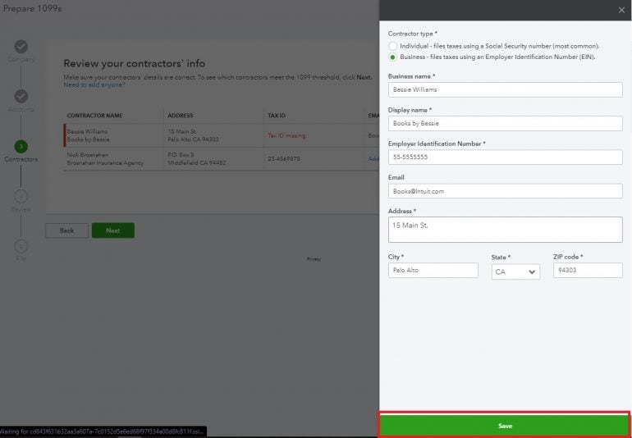The height and width of the screenshot is (438, 632).
Task: Select Individual contractor type radio button
Action: tap(393, 46)
